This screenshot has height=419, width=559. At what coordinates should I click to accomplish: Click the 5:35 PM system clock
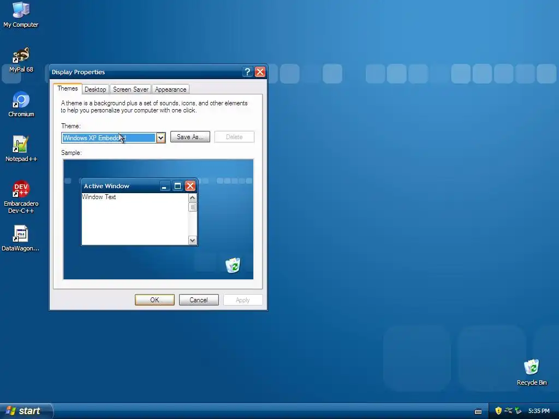coord(539,411)
